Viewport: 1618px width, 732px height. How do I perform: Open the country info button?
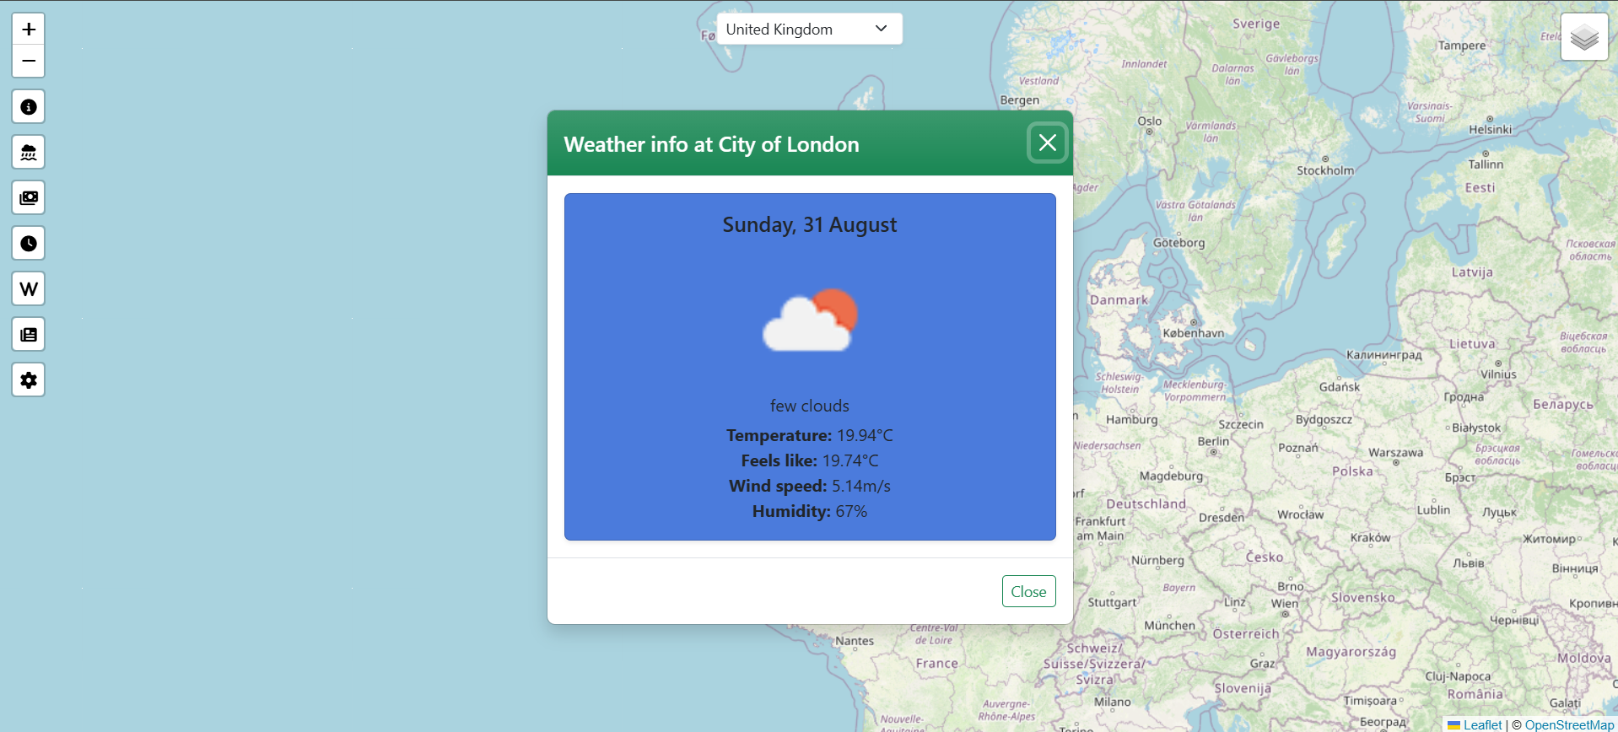pyautogui.click(x=29, y=107)
